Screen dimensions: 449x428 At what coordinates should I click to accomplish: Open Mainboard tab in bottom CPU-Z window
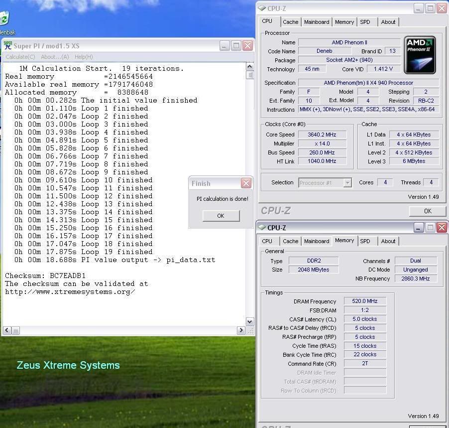317,241
